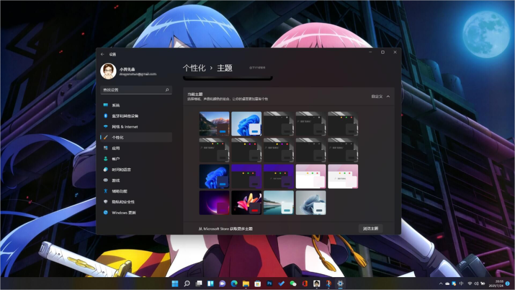Open Windows 更新 in the sidebar
This screenshot has width=515, height=290.
[x=124, y=213]
